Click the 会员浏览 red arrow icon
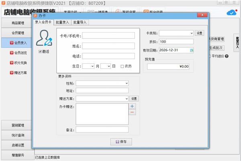Viewport: 241px width, 161px height. [12, 53]
